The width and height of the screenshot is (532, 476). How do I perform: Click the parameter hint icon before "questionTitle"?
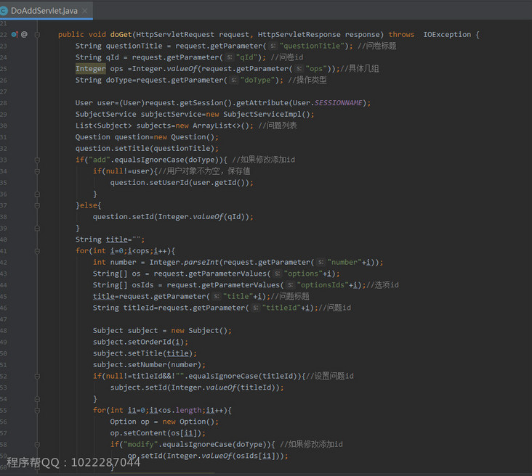click(x=273, y=46)
